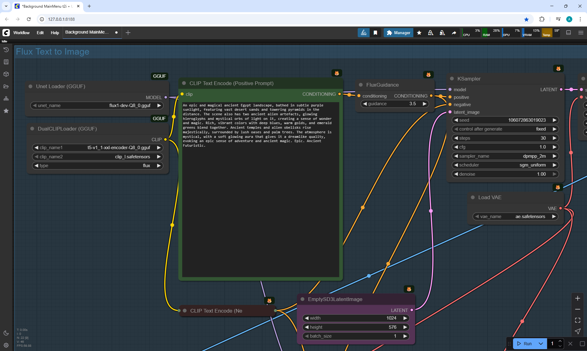Open the workflows folder sidebar icon
This screenshot has height=351, width=587.
(6, 86)
